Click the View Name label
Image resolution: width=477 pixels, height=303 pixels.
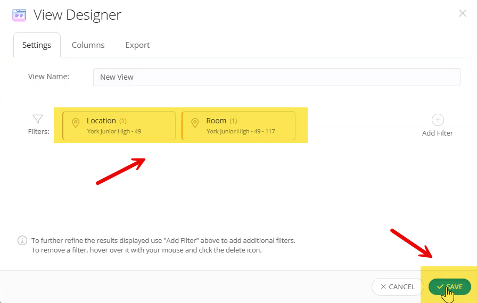(x=48, y=77)
